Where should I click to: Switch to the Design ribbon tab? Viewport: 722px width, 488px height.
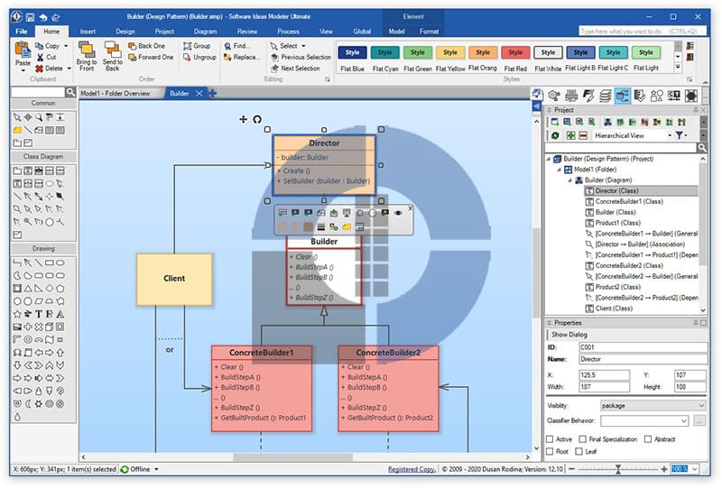click(x=125, y=32)
